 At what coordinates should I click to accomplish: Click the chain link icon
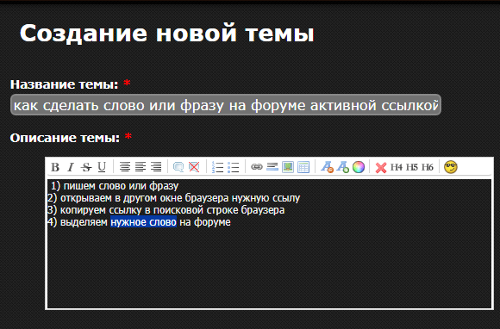256,166
